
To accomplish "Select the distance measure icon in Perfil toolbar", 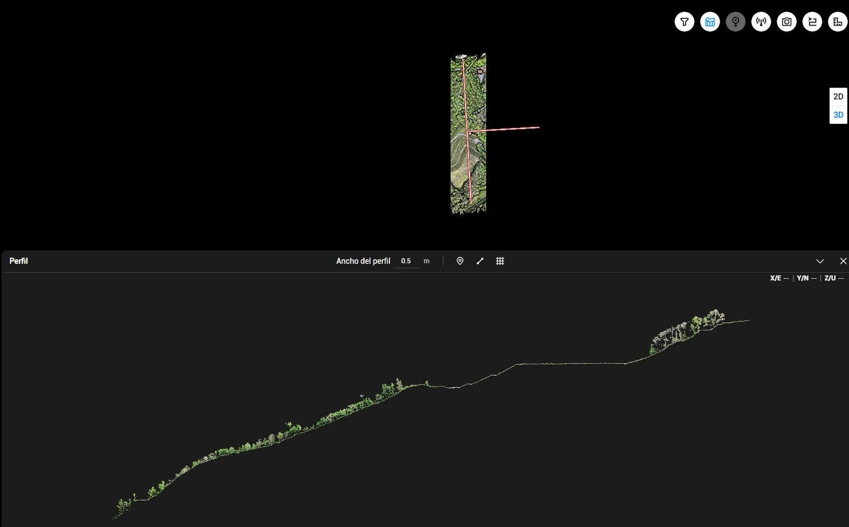I will 480,261.
